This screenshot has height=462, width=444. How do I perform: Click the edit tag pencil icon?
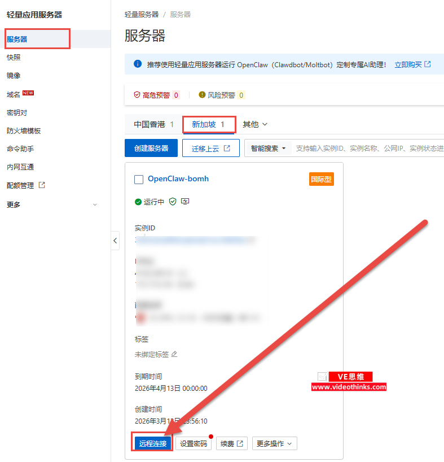pyautogui.click(x=174, y=354)
